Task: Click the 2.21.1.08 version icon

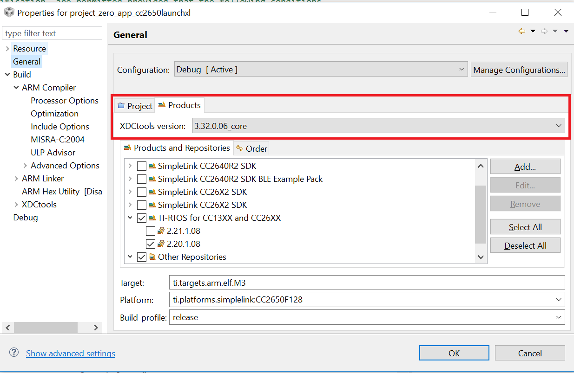Action: point(161,231)
